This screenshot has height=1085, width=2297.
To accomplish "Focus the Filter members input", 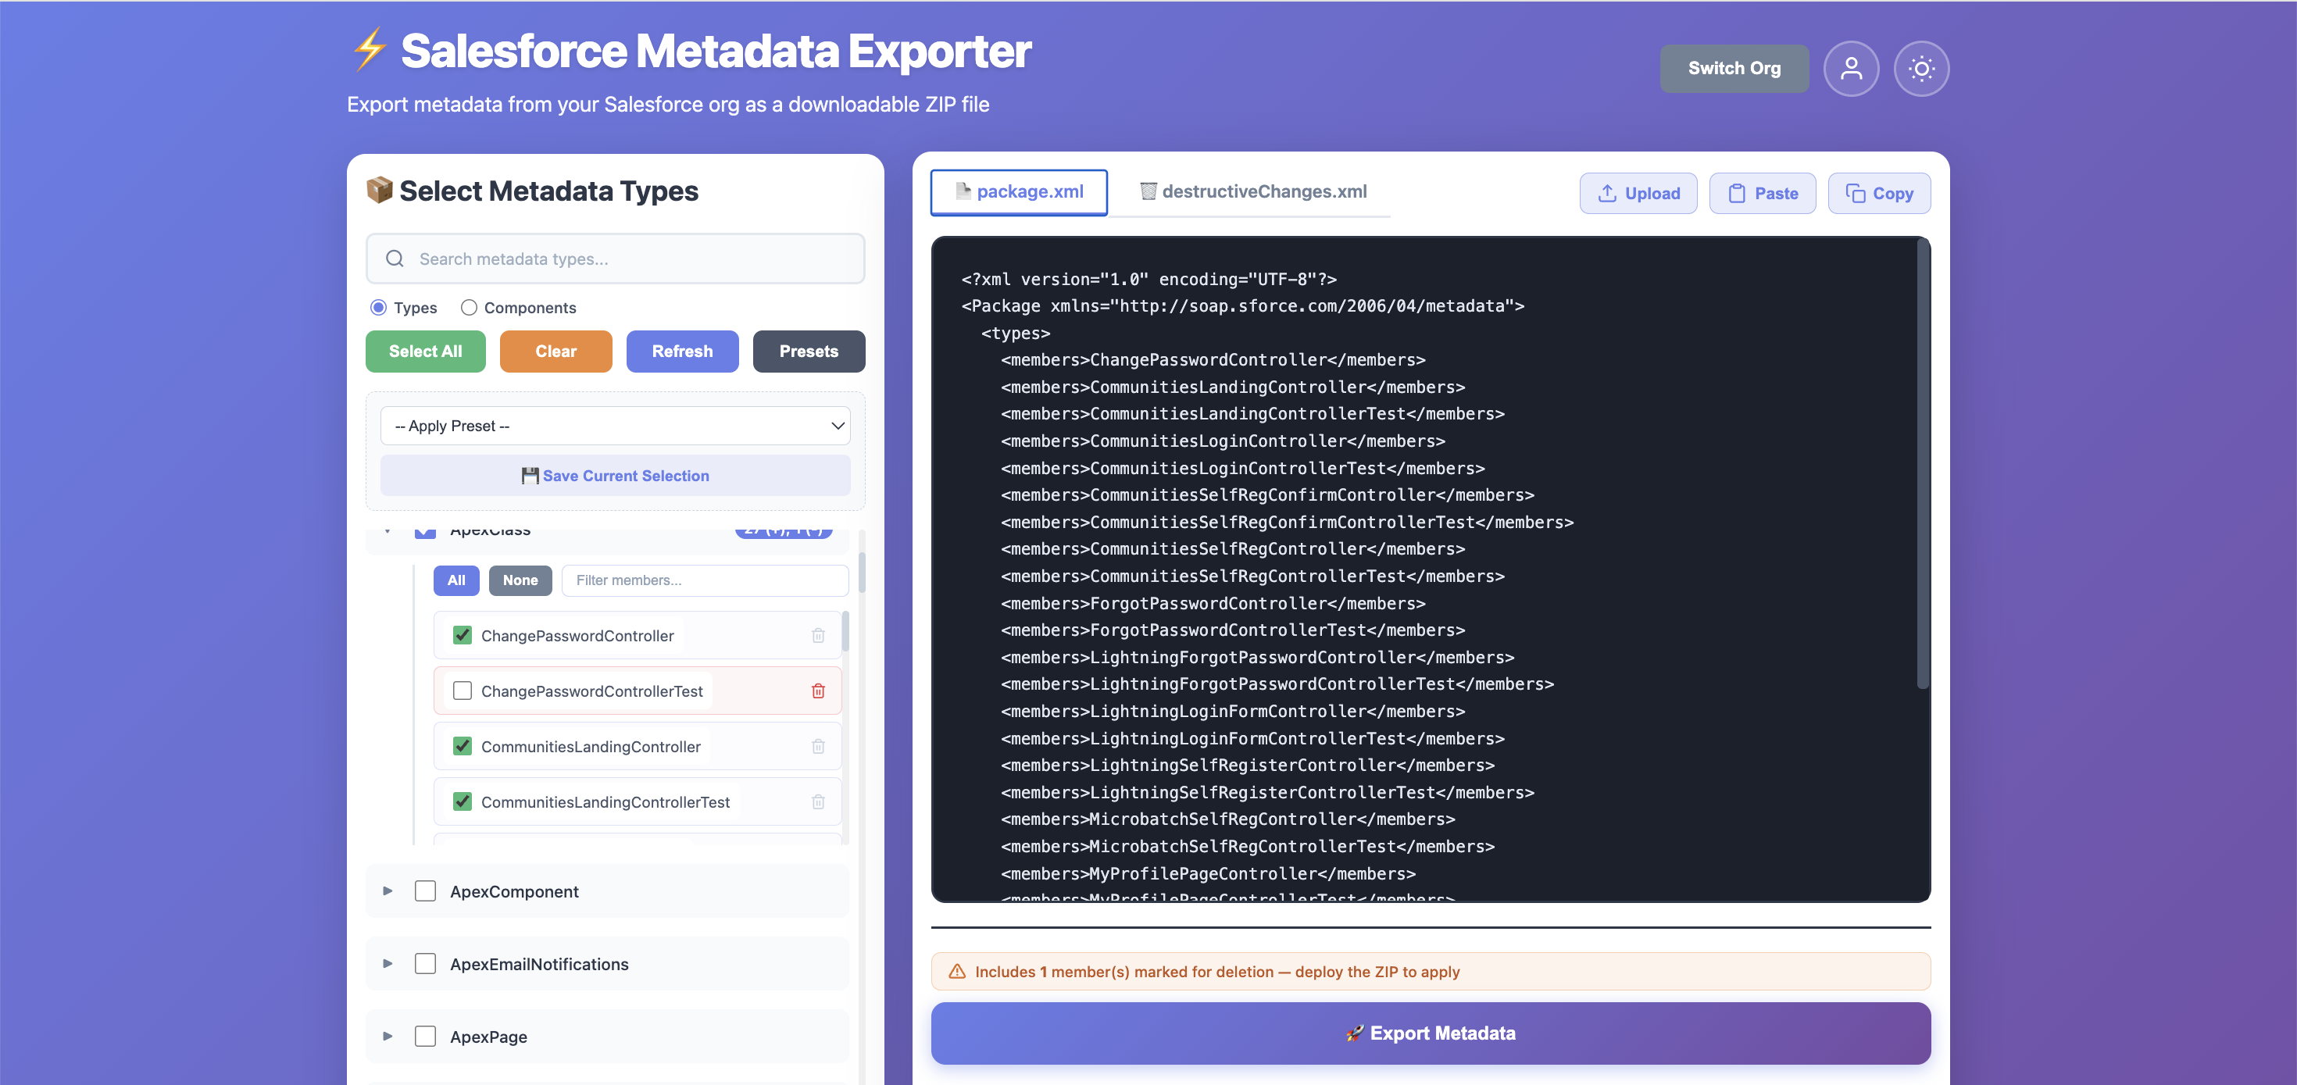I will (705, 580).
